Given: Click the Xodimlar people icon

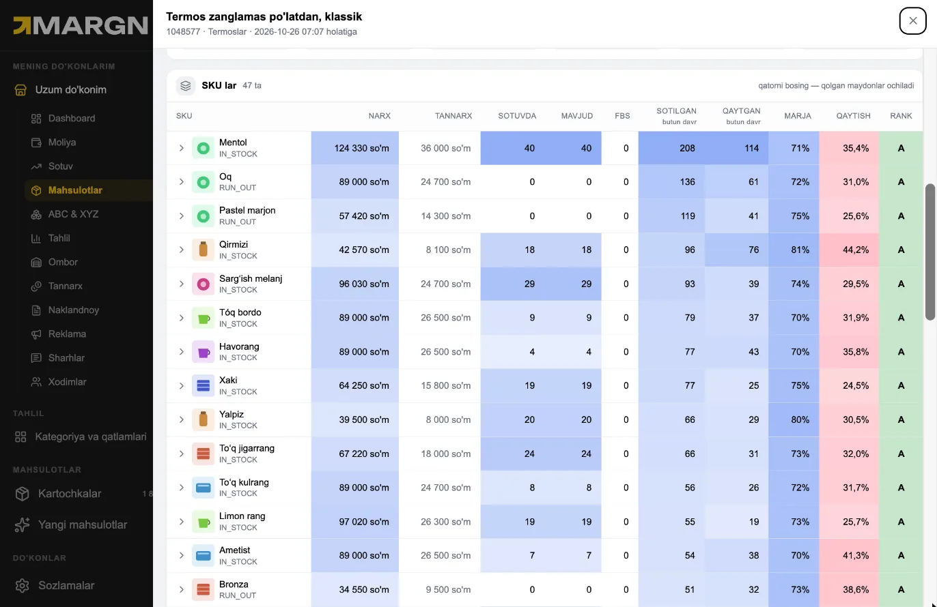Looking at the screenshot, I should 36,382.
